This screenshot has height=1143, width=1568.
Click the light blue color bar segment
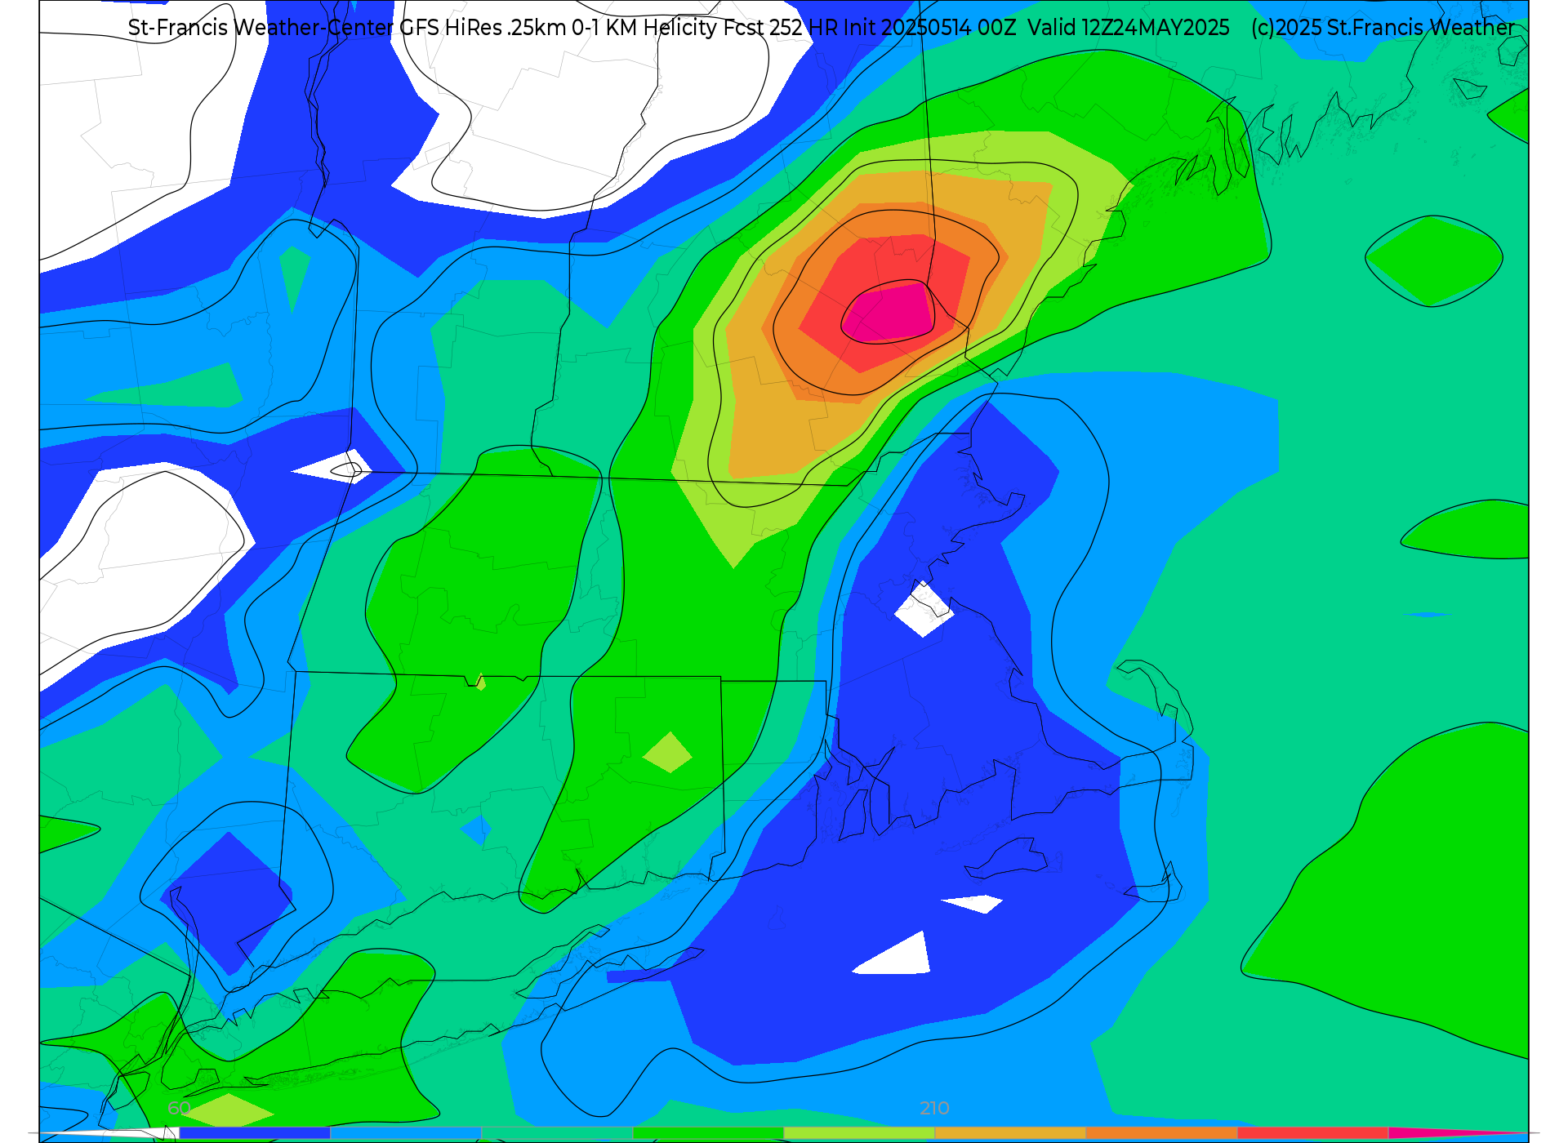click(405, 1133)
